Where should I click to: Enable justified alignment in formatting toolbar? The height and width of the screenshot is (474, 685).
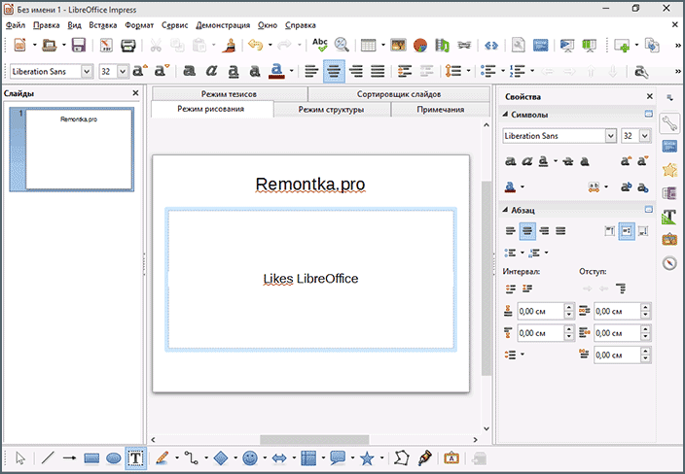click(x=378, y=71)
